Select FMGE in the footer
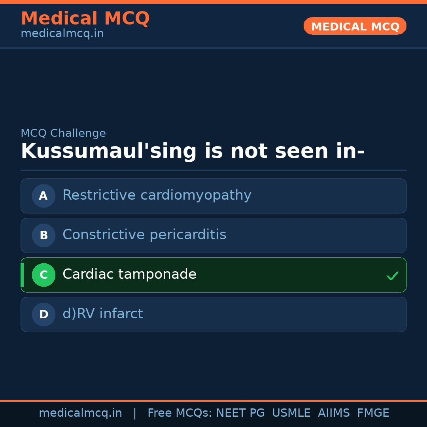427x427 pixels. coord(373,413)
